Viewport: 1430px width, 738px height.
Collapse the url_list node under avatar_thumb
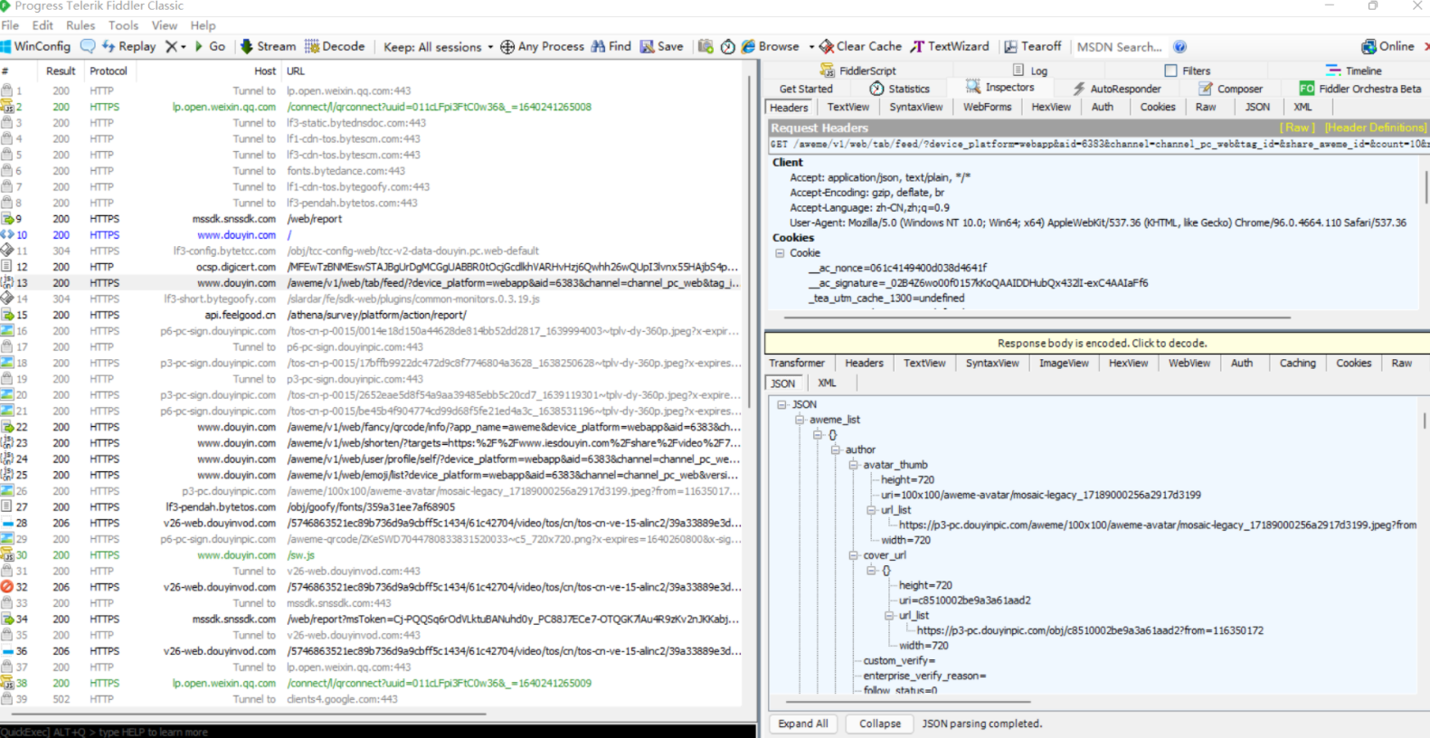pos(871,510)
